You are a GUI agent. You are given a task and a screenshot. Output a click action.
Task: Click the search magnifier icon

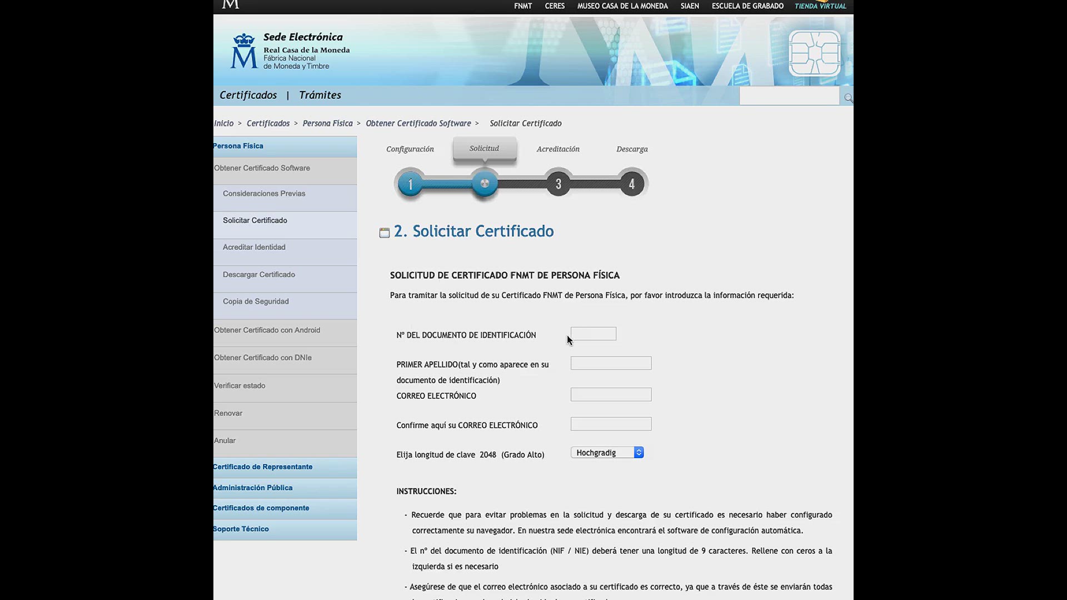pos(848,98)
